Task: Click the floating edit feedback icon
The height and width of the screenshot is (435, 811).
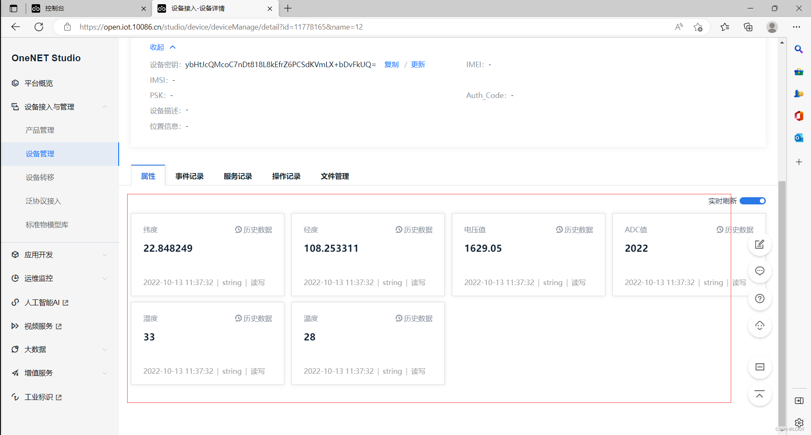Action: (x=759, y=244)
